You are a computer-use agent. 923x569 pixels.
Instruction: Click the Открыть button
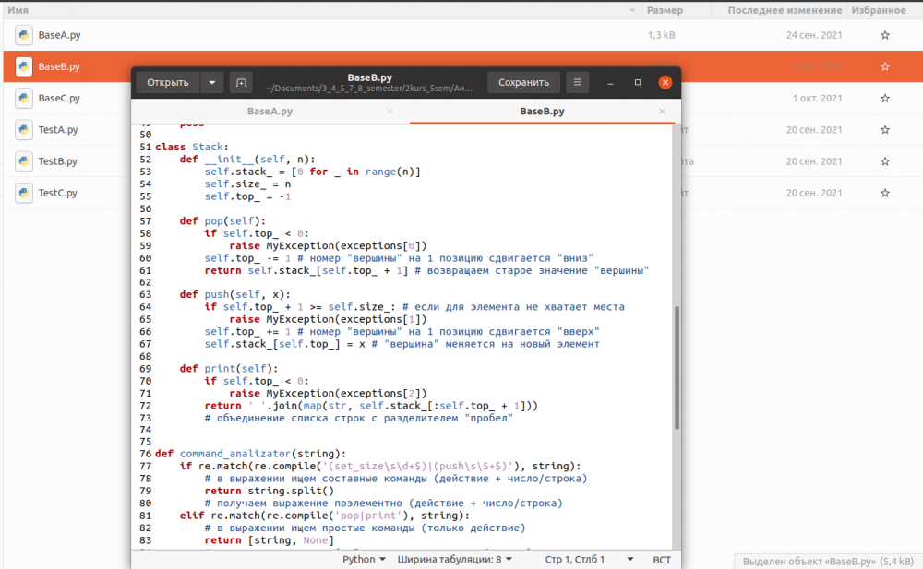pyautogui.click(x=168, y=82)
